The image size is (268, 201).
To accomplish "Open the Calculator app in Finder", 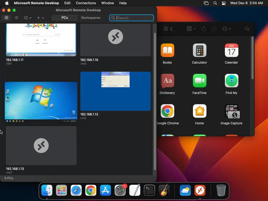I will coord(199,50).
